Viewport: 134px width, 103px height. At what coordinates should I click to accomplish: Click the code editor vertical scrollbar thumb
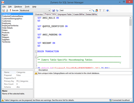[130, 22]
